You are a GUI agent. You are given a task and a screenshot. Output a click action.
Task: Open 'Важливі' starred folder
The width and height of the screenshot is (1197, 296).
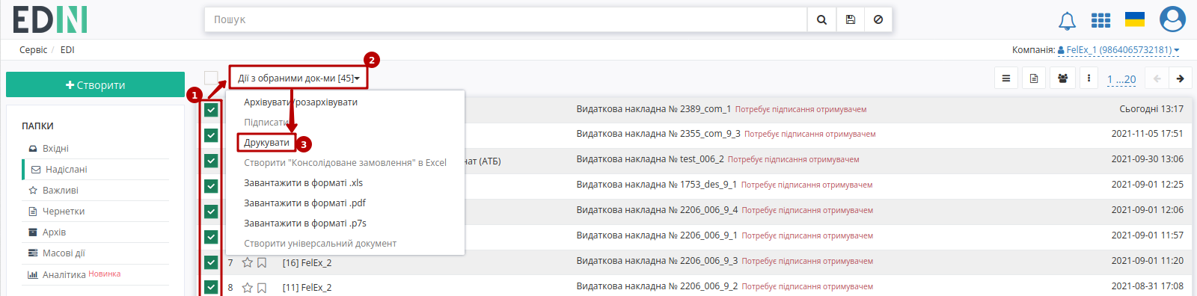pos(60,191)
